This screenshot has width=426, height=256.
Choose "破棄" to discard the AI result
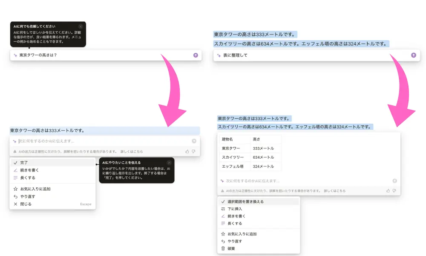pos(259,248)
